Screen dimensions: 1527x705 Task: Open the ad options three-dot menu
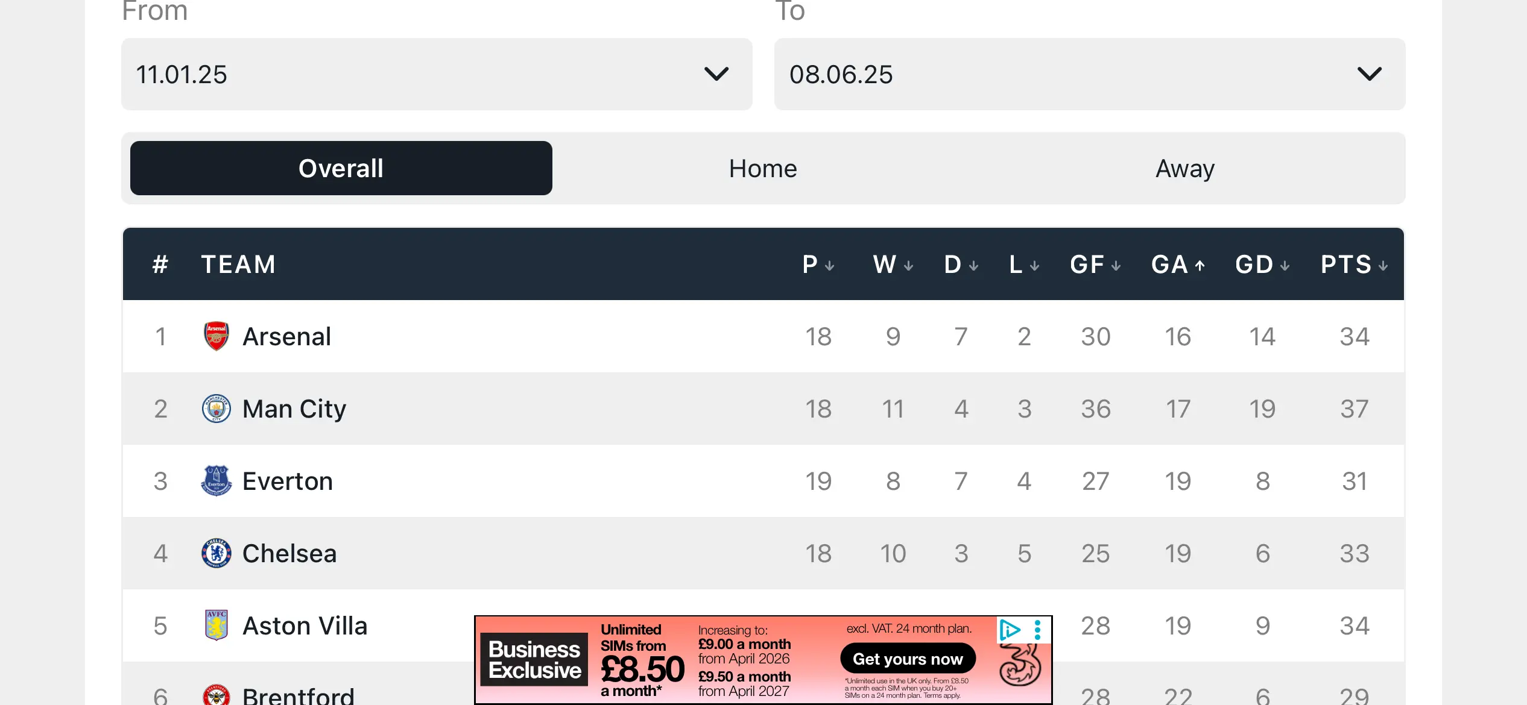[1037, 630]
